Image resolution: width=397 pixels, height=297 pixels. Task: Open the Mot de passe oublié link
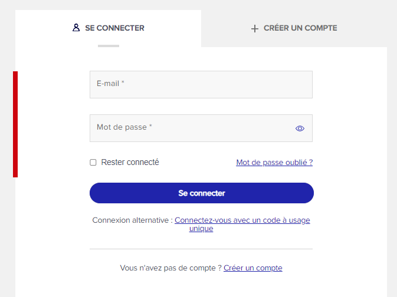[x=274, y=163]
